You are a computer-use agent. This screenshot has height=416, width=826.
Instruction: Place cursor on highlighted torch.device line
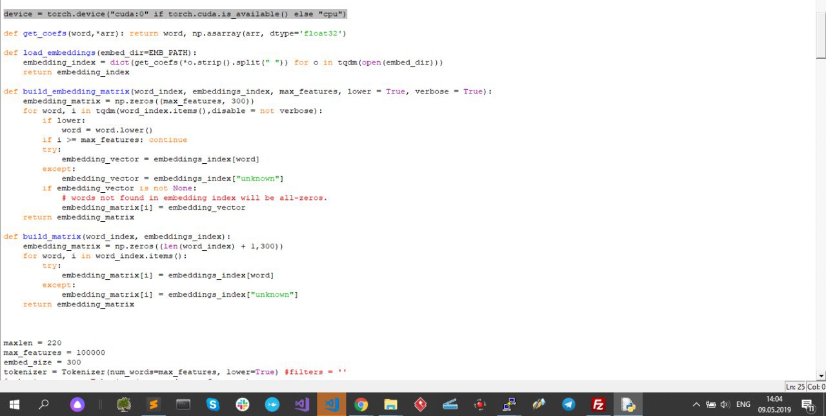175,14
